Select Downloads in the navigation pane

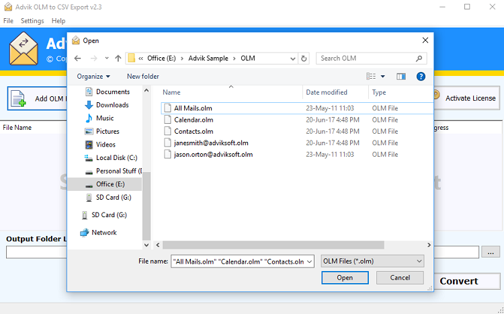click(112, 105)
